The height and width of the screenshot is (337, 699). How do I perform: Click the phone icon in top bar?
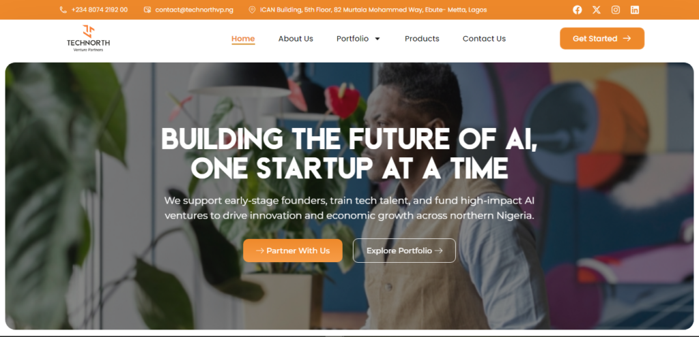63,10
